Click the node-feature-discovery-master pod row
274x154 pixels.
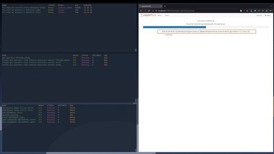[55, 60]
